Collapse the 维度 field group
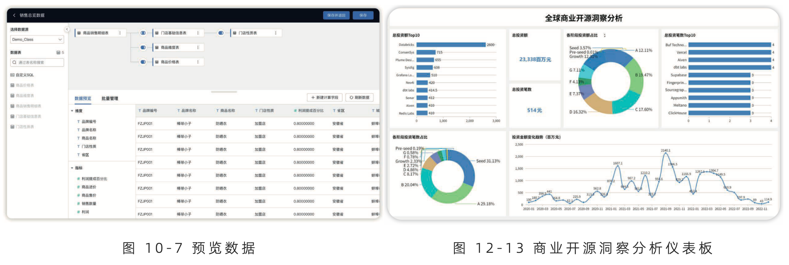The image size is (789, 265). pyautogui.click(x=72, y=111)
